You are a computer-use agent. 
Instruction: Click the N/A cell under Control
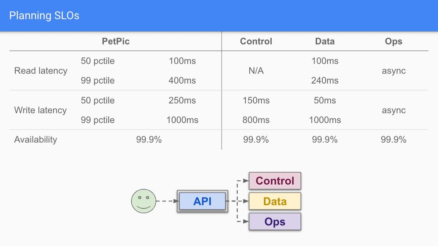coord(256,71)
